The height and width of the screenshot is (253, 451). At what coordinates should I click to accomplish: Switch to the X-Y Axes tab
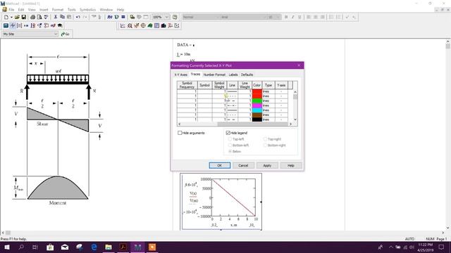click(x=181, y=74)
